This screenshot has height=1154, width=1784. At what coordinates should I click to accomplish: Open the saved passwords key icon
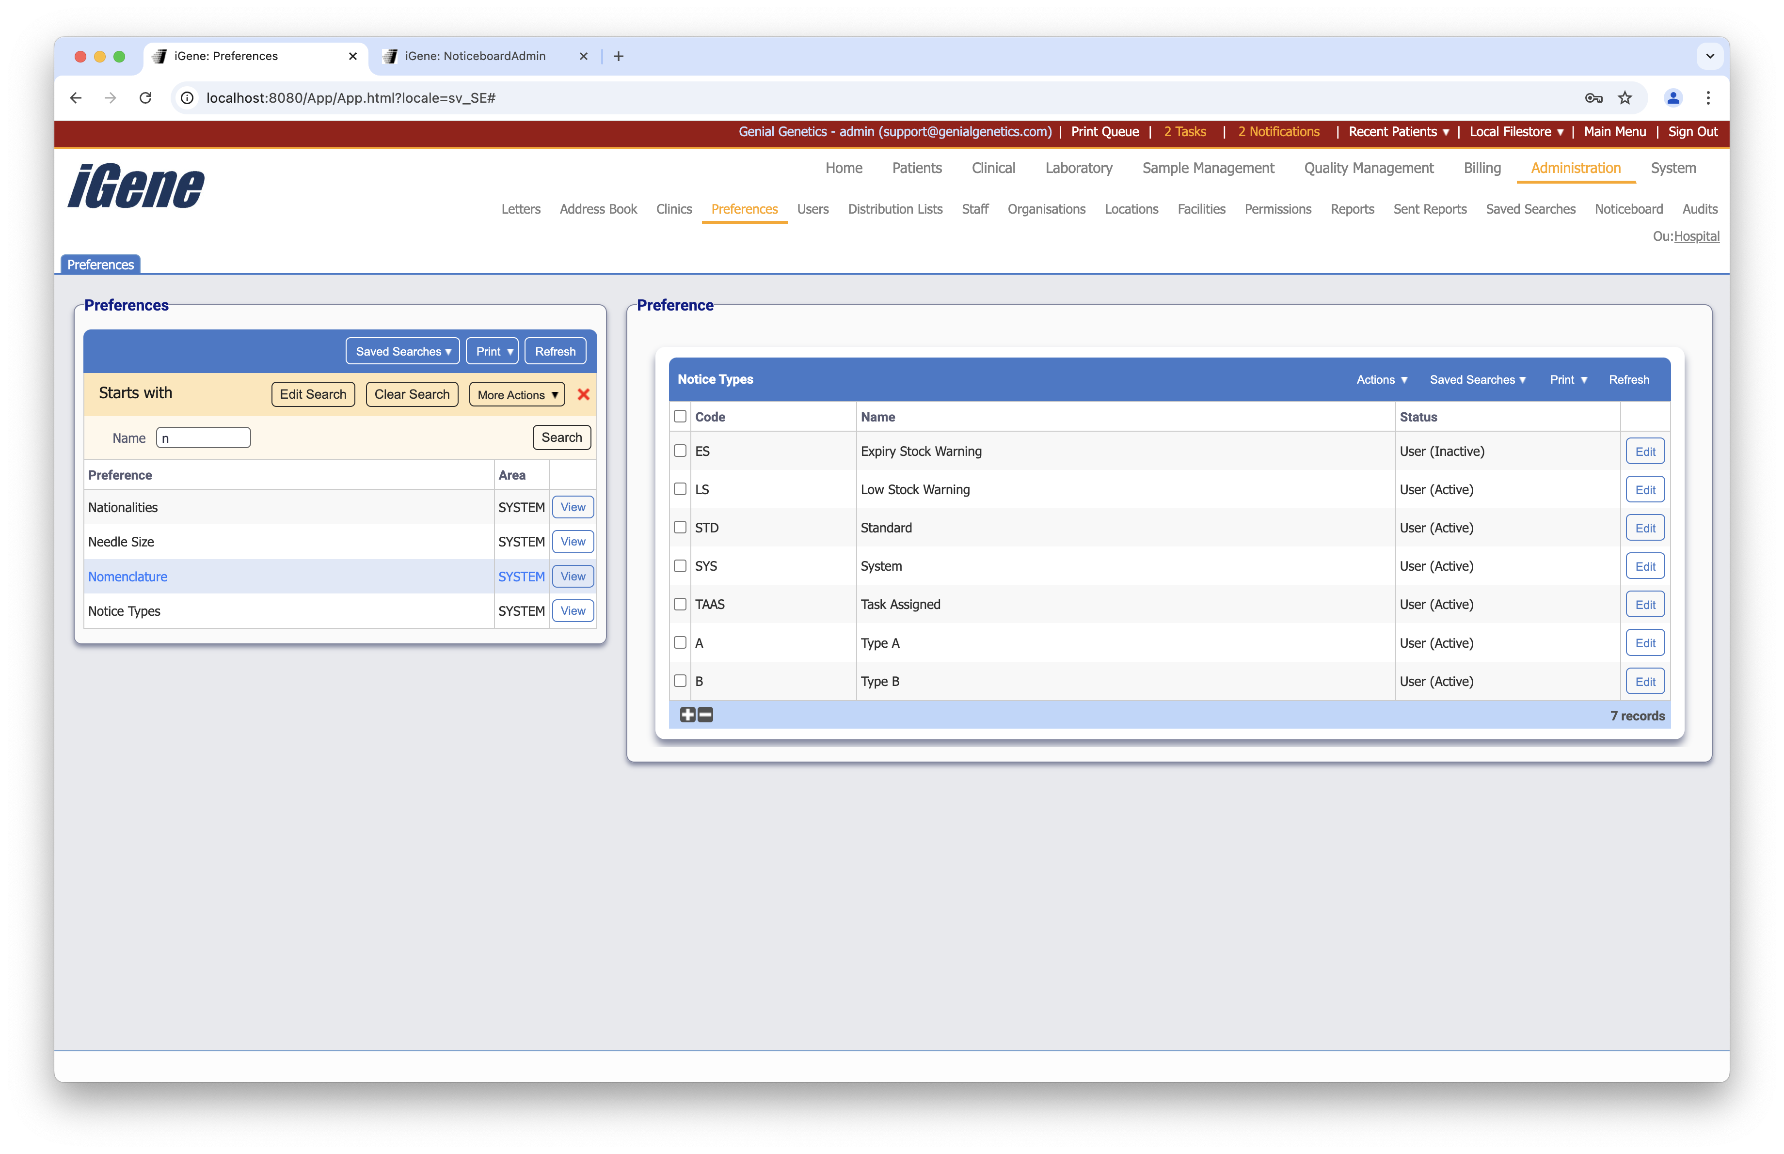coord(1593,97)
